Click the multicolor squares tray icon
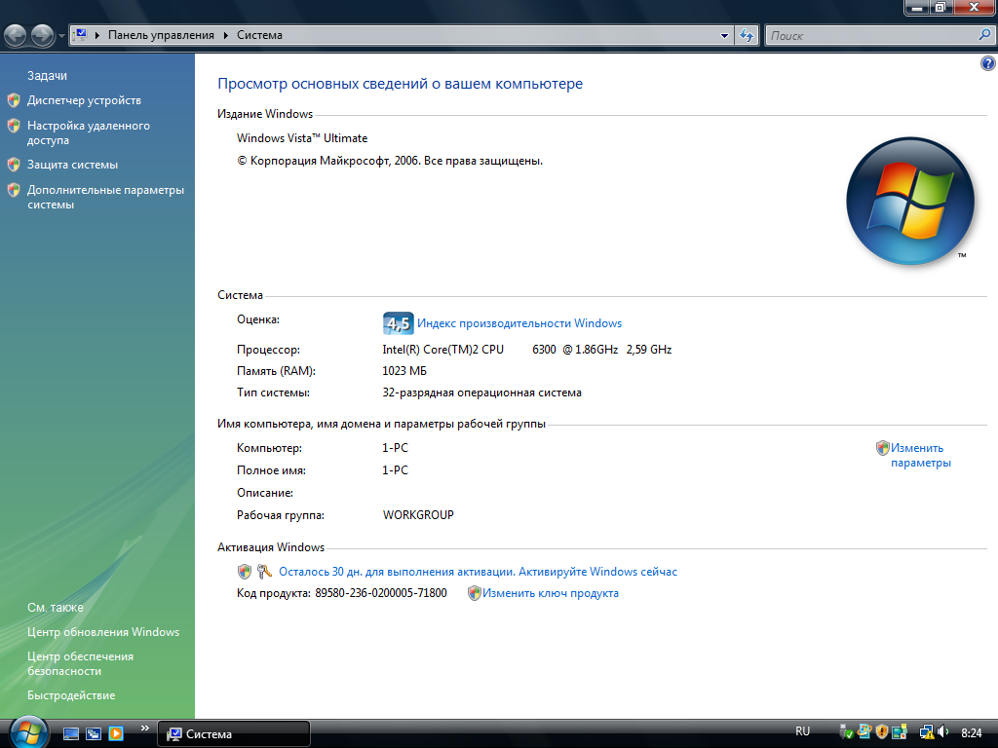 coord(900,732)
